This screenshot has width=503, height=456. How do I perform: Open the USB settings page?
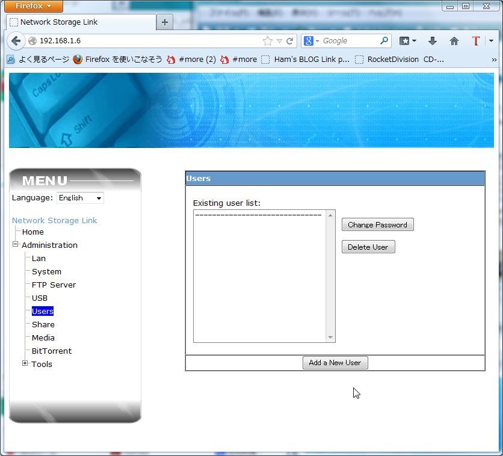(40, 298)
